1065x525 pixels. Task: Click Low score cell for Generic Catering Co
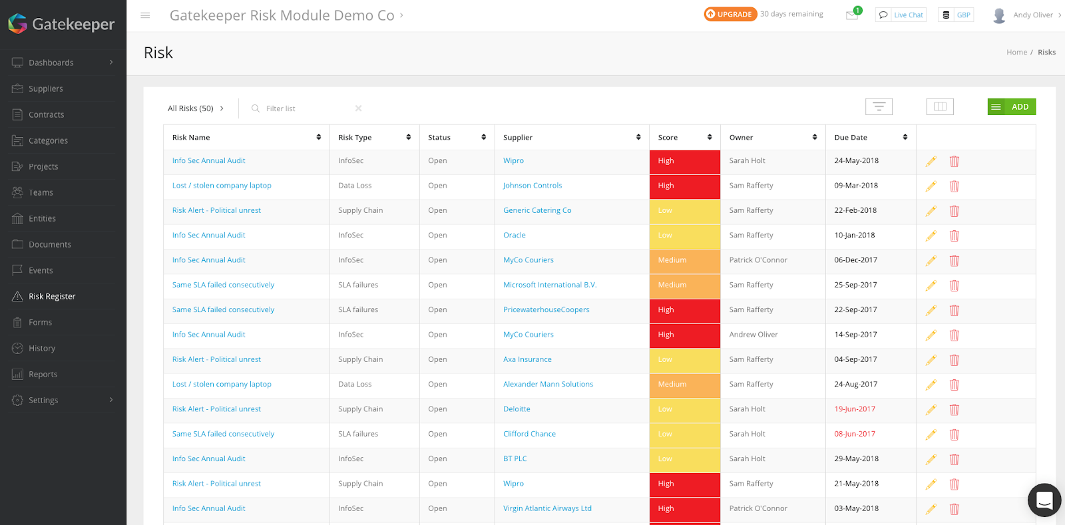[x=685, y=211]
